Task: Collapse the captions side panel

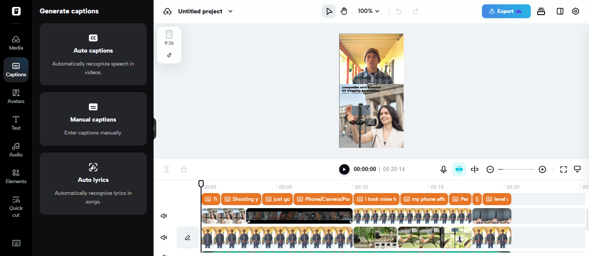Action: click(154, 128)
